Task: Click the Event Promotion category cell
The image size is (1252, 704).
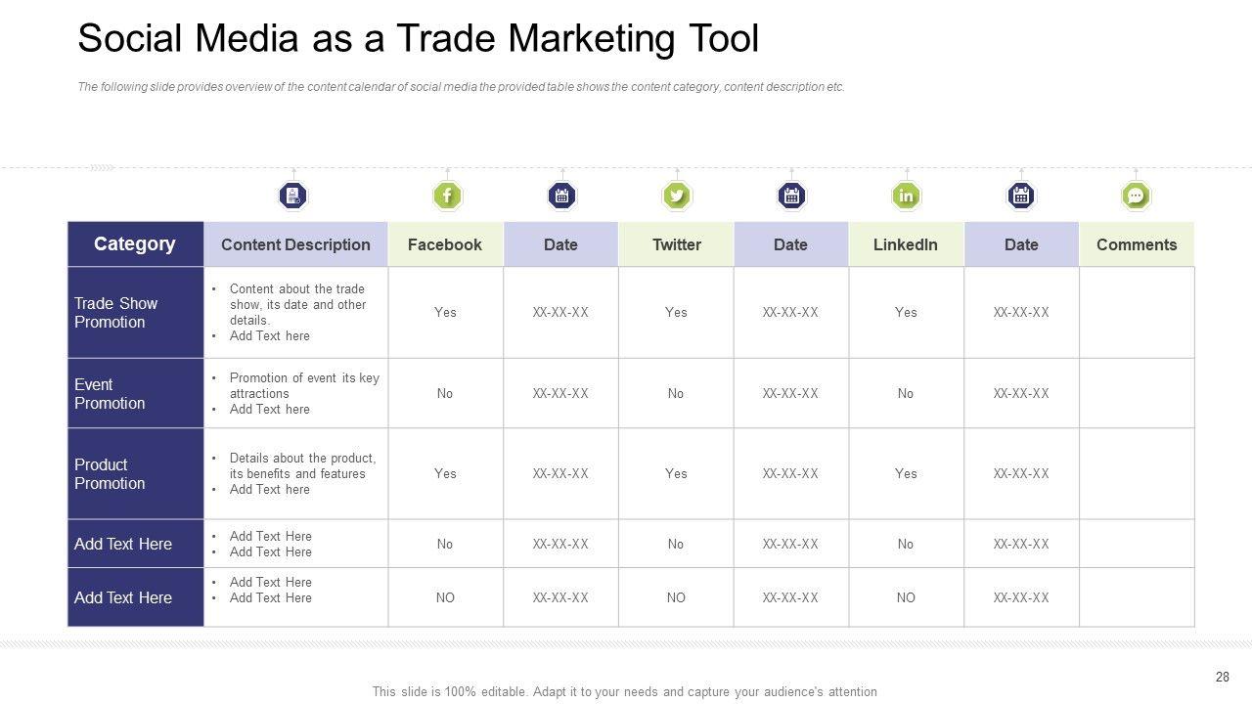Action: point(135,394)
